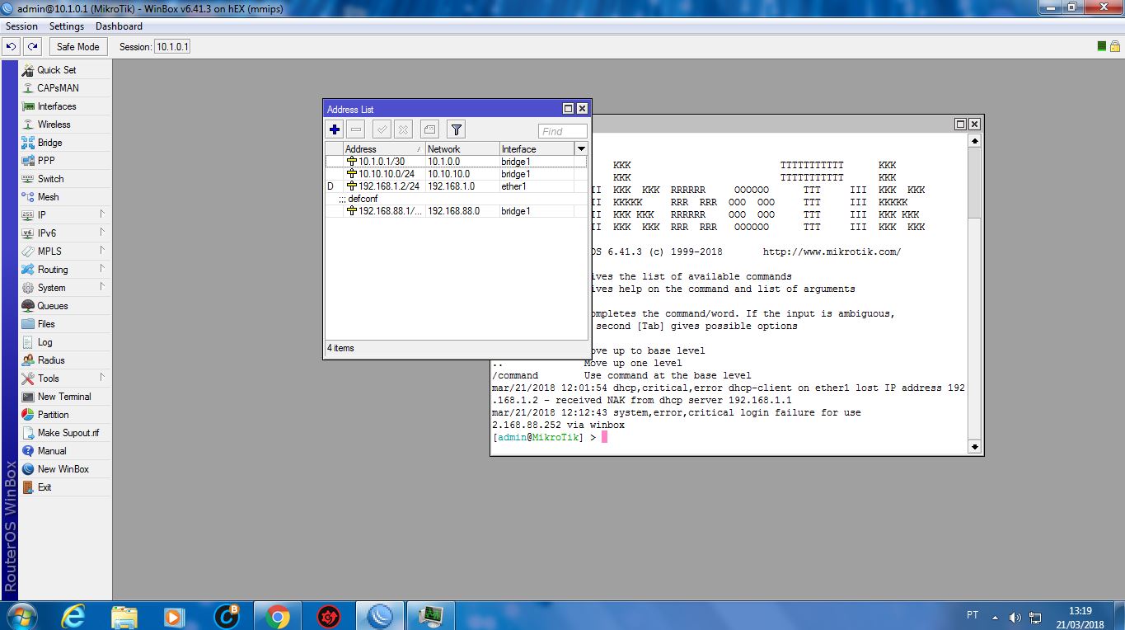Viewport: 1125px width, 630px height.
Task: Click the Undo arrow icon
Action: 12,47
